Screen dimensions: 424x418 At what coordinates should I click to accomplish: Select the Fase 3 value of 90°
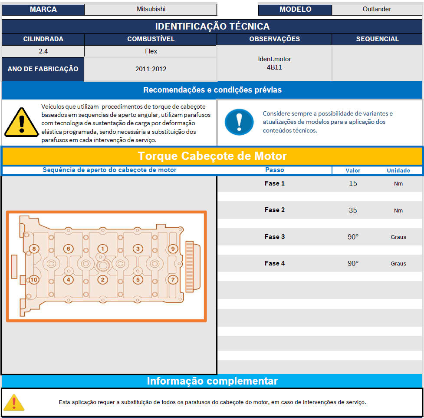[353, 237]
